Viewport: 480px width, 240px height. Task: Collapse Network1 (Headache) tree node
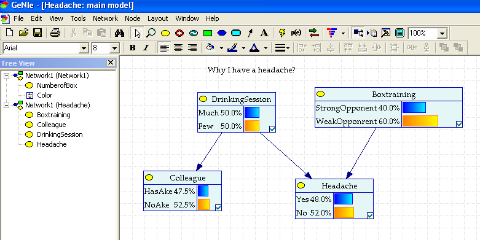6,105
